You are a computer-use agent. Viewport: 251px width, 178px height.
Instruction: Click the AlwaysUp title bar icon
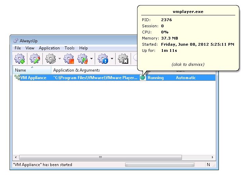pos(15,41)
